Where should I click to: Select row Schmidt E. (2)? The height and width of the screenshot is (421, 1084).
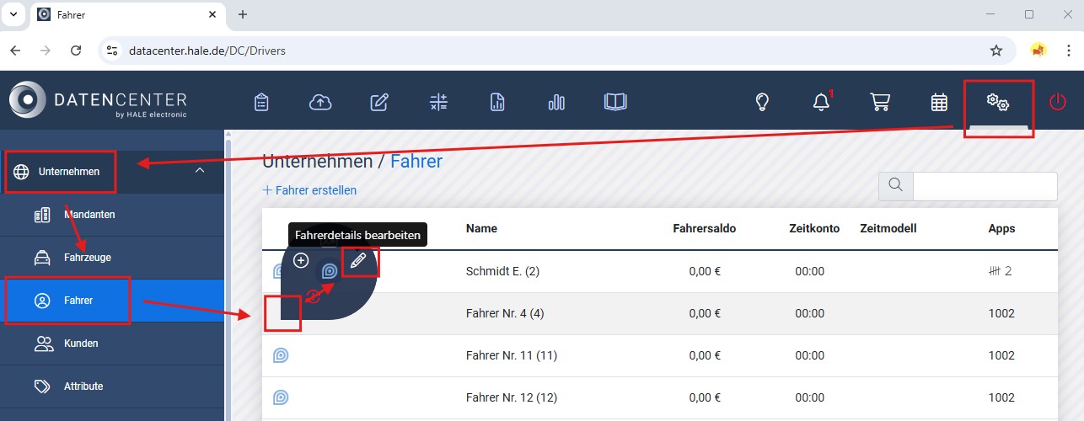point(659,271)
